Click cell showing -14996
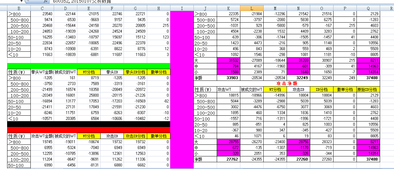Image resolution: width=394 pixels, height=169 pixels. point(275,95)
